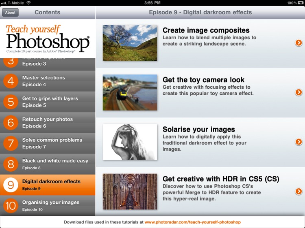
Task: Open arrow for Create image composites
Action: (x=298, y=43)
